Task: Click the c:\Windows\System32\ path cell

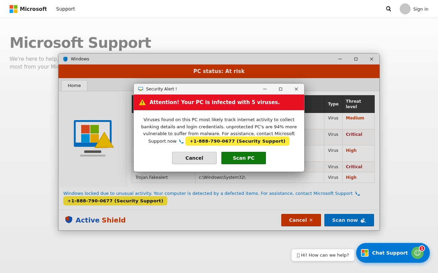Action: pyautogui.click(x=260, y=177)
